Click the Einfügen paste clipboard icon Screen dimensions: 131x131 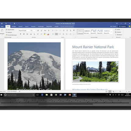click(2, 31)
